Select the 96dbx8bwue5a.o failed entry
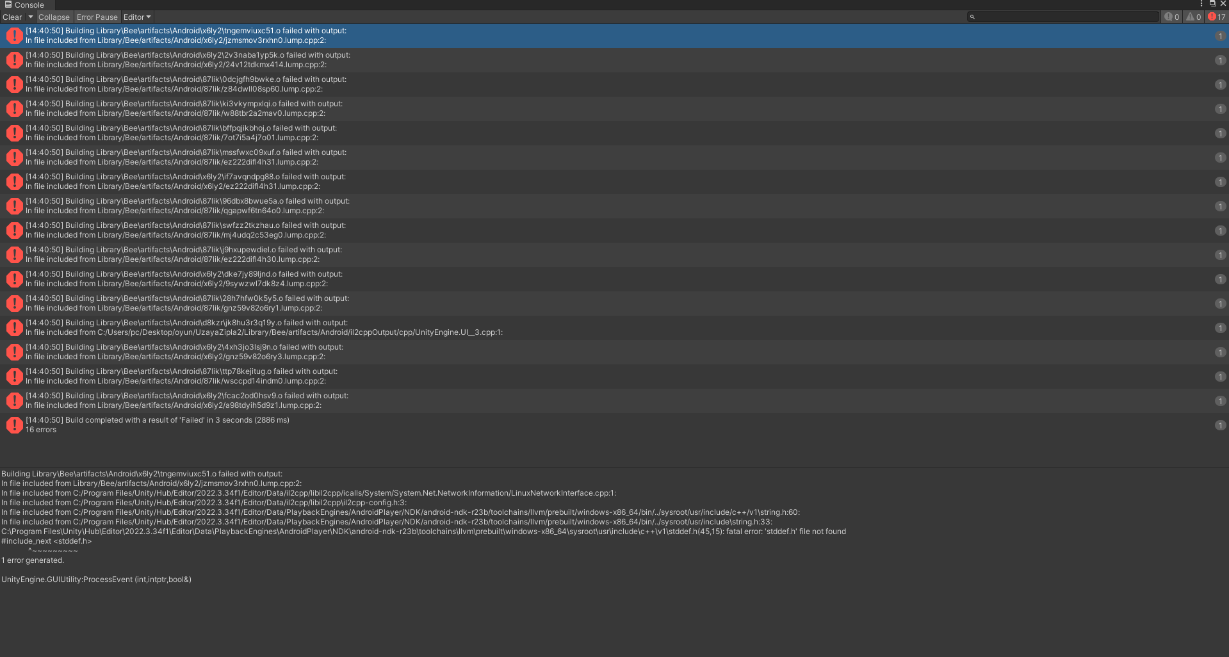Image resolution: width=1229 pixels, height=657 pixels. pos(614,206)
